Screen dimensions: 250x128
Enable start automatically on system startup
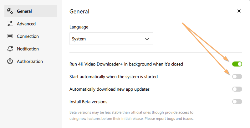(x=237, y=77)
